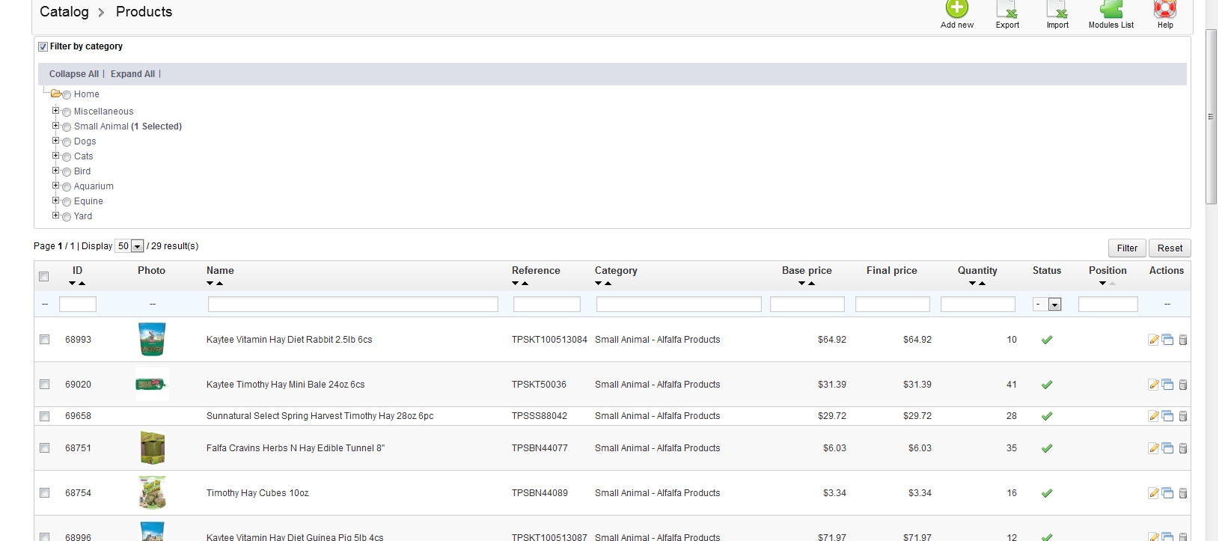Viewport: 1228px width, 541px height.
Task: Toggle enabled status checkmark for product 68993
Action: (1047, 340)
